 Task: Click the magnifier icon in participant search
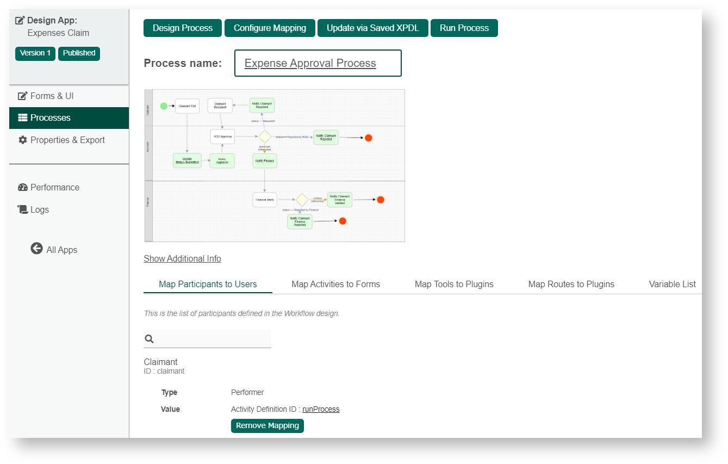(x=149, y=339)
